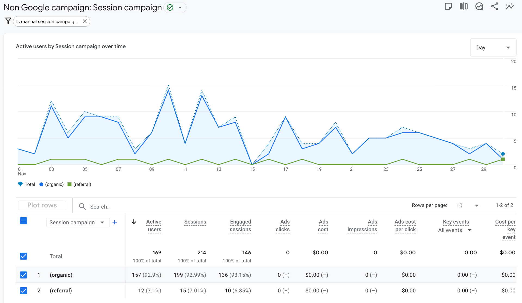Click the sort arrow by Active users

(134, 222)
